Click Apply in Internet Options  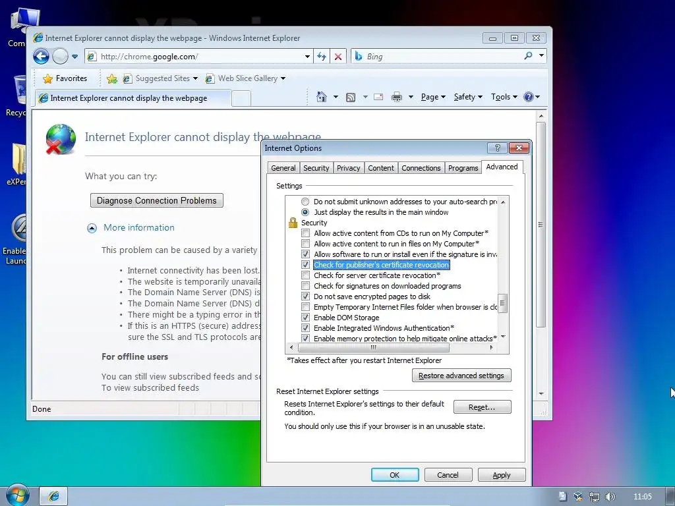(502, 475)
